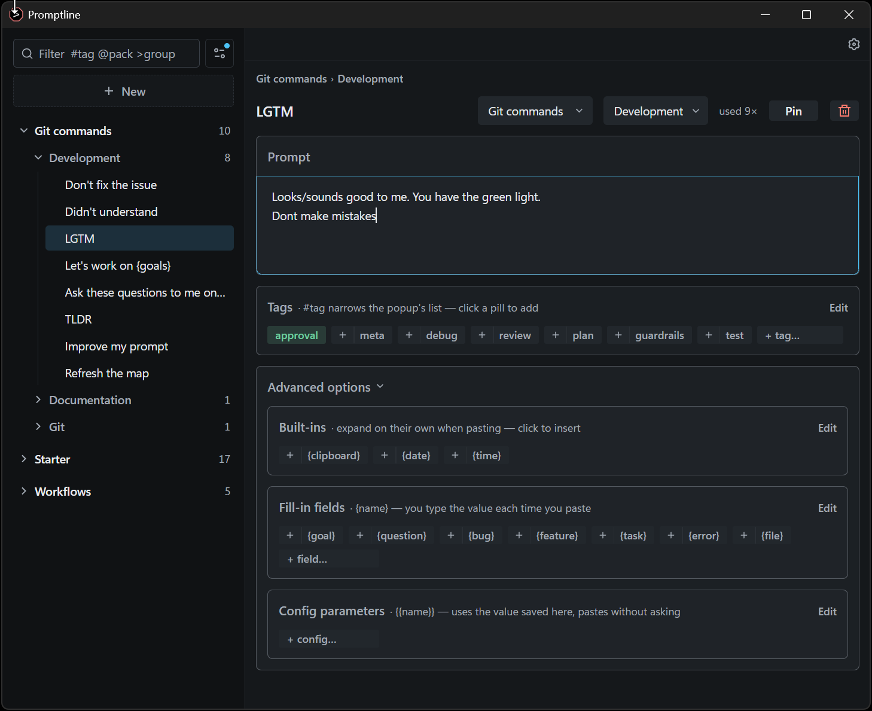Click the "used 9×" usage counter
The height and width of the screenshot is (711, 872).
(x=738, y=111)
